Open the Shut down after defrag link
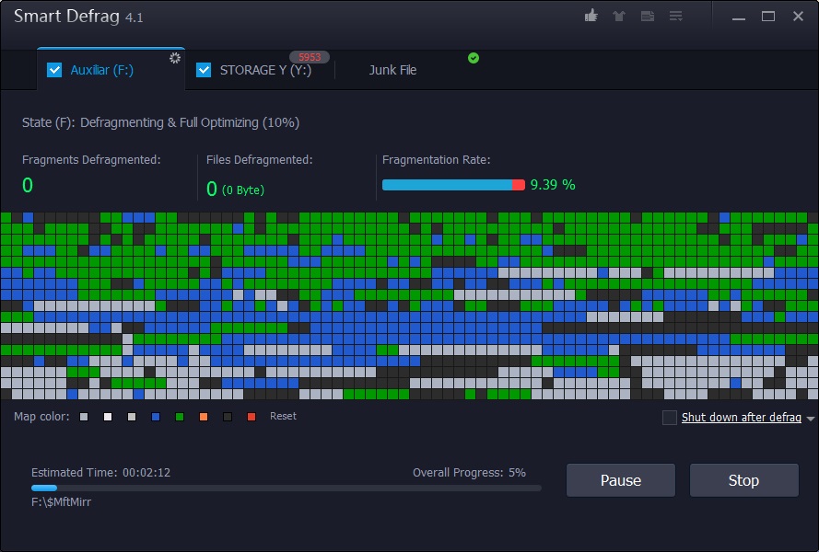Image resolution: width=819 pixels, height=552 pixels. point(741,418)
